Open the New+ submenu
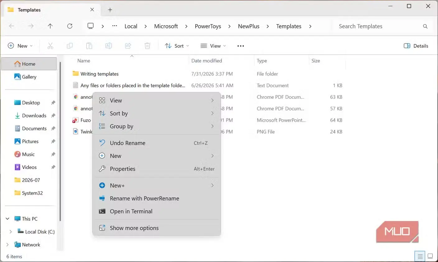Image resolution: width=438 pixels, height=262 pixels. 157,186
